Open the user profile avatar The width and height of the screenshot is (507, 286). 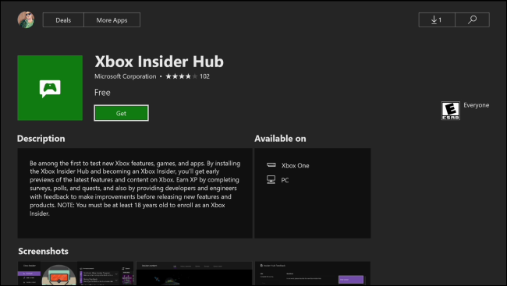point(26,19)
